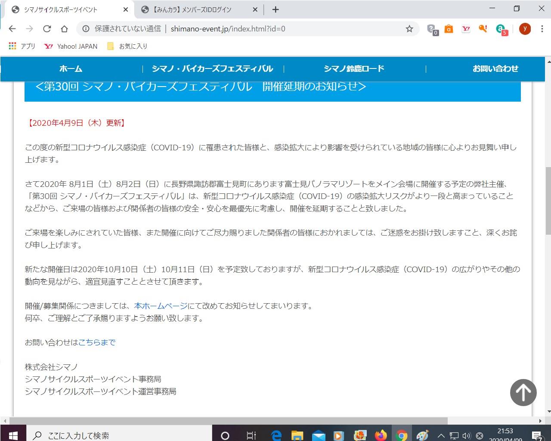The height and width of the screenshot is (441, 551).
Task: Open the シマノ鈴鹿ロード menu item
Action: tap(354, 68)
